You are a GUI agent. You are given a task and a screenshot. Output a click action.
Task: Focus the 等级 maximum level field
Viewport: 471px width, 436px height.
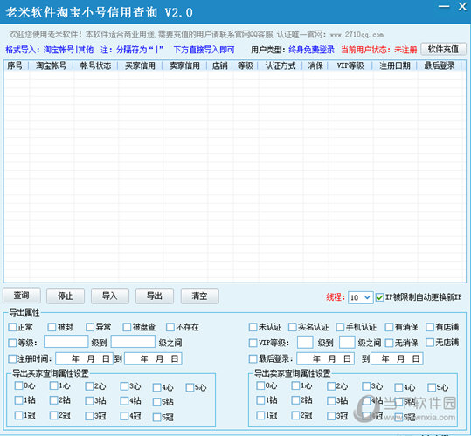tap(133, 342)
